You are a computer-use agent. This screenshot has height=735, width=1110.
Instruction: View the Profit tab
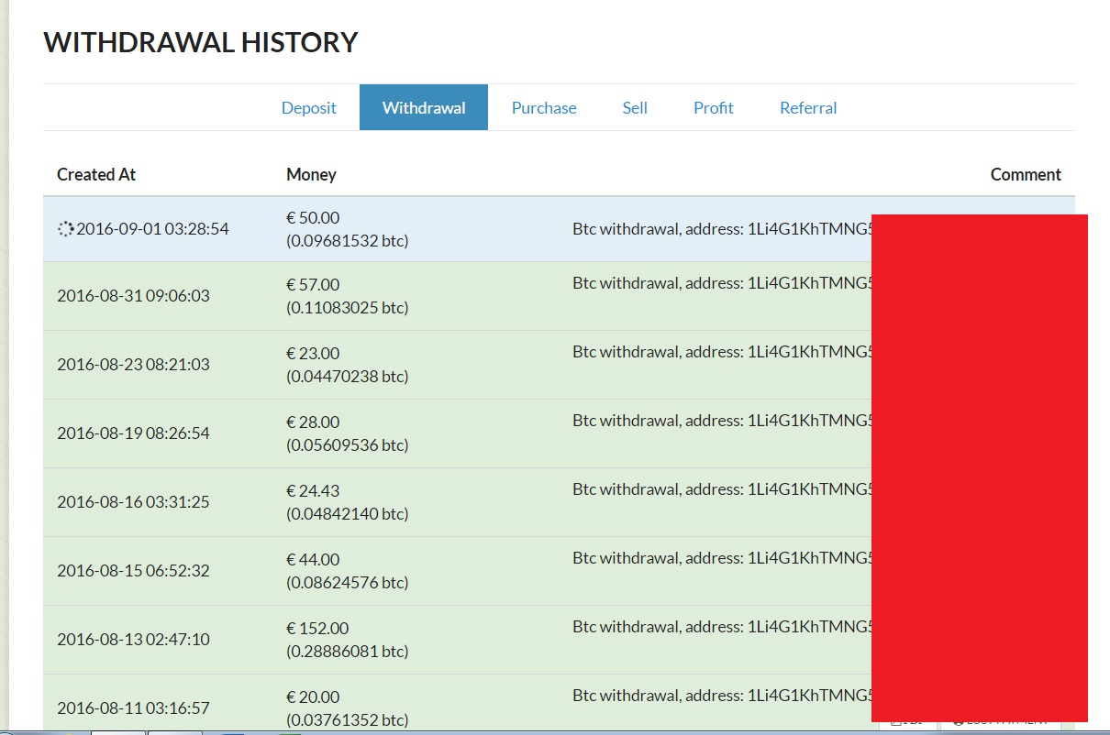click(x=714, y=107)
